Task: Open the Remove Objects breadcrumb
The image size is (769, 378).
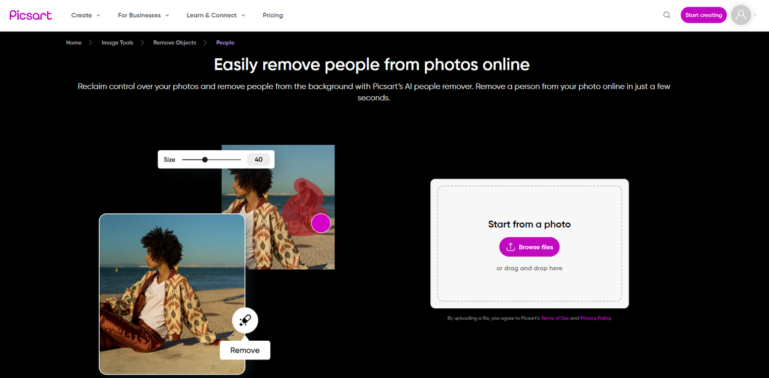Action: pyautogui.click(x=175, y=43)
